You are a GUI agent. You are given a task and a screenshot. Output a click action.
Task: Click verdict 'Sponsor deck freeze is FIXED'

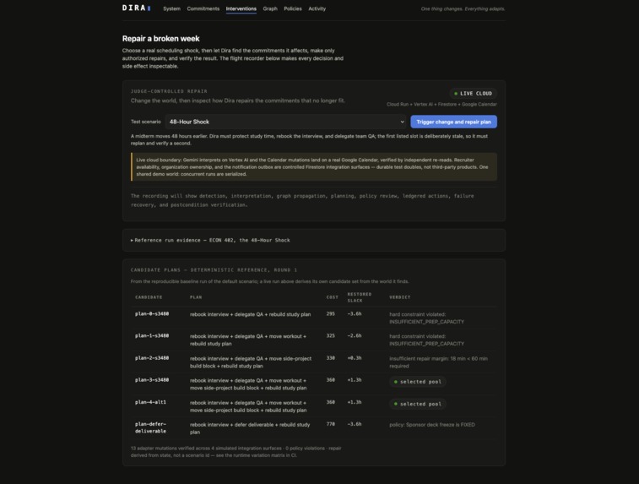click(x=440, y=425)
